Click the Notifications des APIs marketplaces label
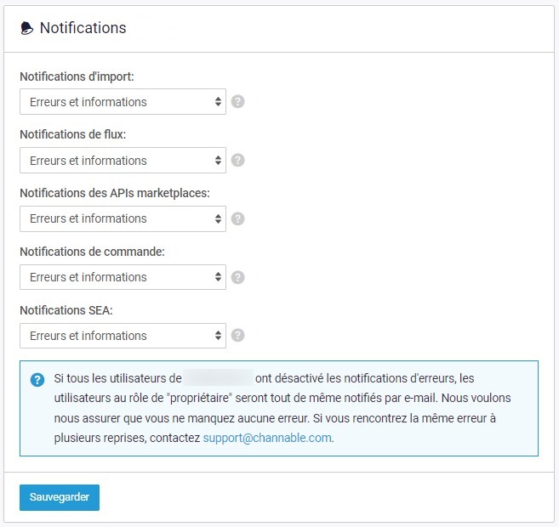This screenshot has height=527, width=559. [x=115, y=193]
